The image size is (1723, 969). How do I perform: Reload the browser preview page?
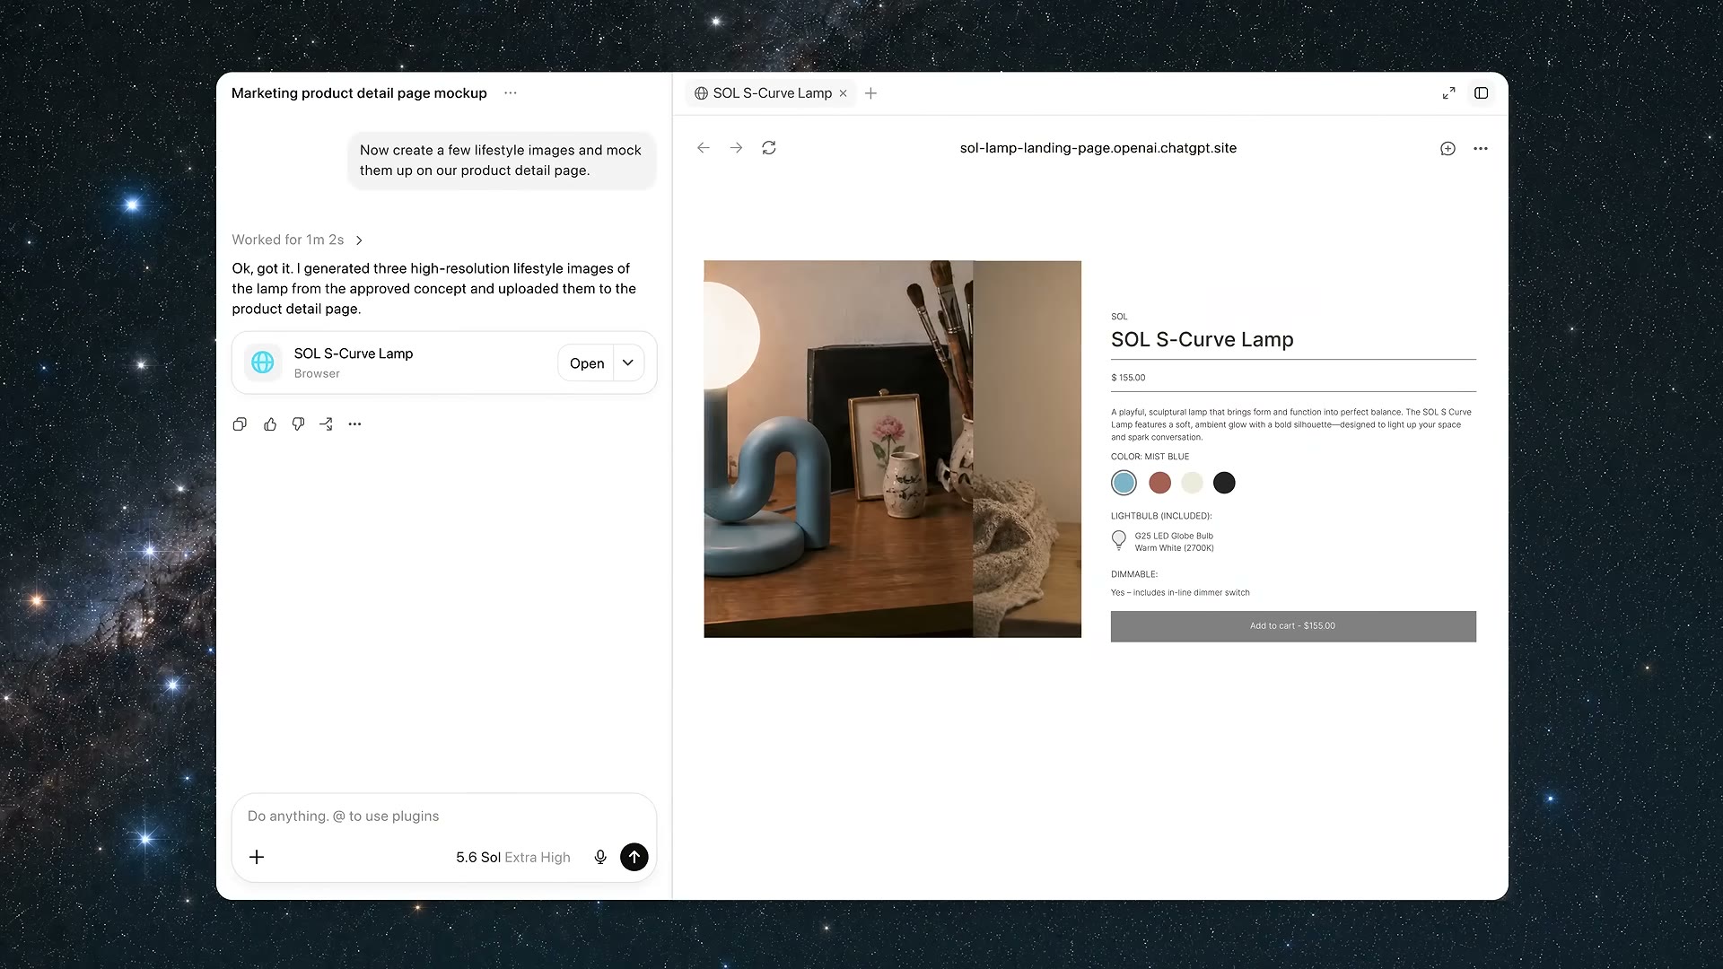tap(769, 148)
